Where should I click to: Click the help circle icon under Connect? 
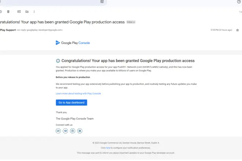[x=73, y=131]
